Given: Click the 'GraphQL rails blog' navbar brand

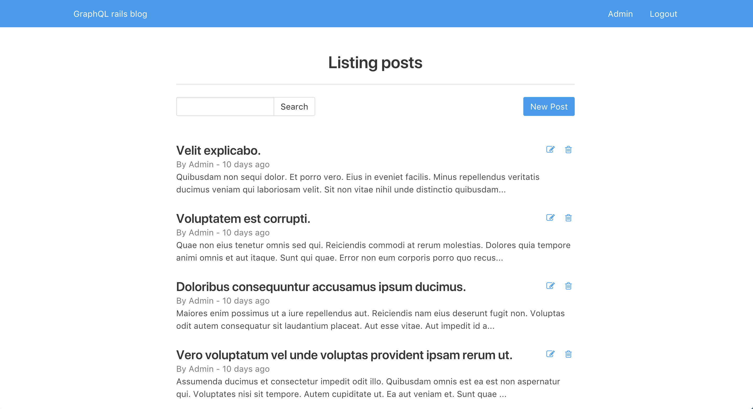Looking at the screenshot, I should pyautogui.click(x=111, y=14).
